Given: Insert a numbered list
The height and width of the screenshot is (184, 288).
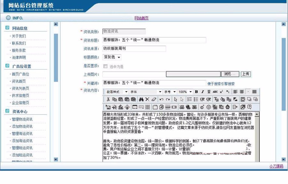Looking at the screenshot, I should pos(189,99).
